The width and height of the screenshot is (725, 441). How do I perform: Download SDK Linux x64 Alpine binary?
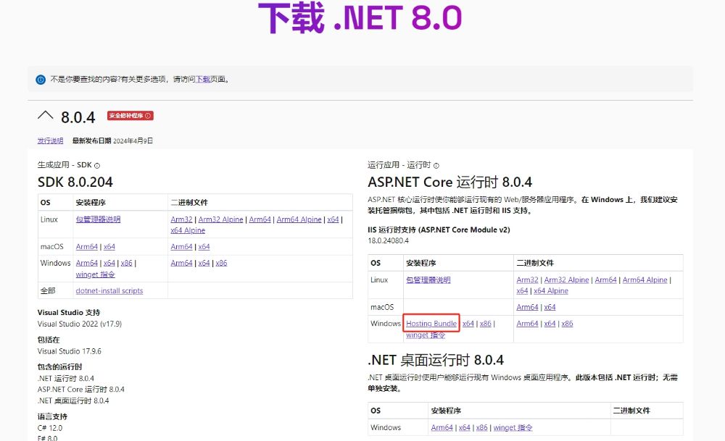[x=188, y=230]
